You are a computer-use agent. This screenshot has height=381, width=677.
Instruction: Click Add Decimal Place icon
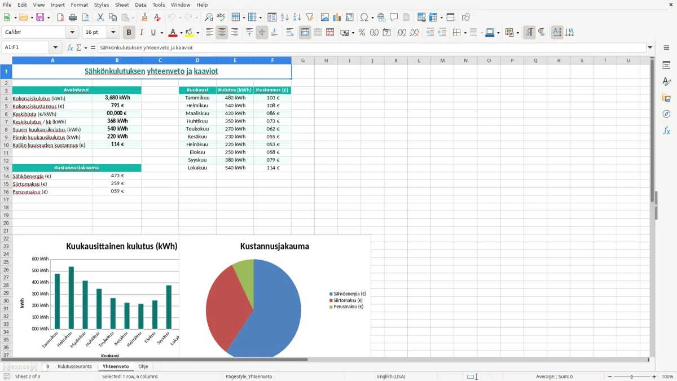(402, 33)
